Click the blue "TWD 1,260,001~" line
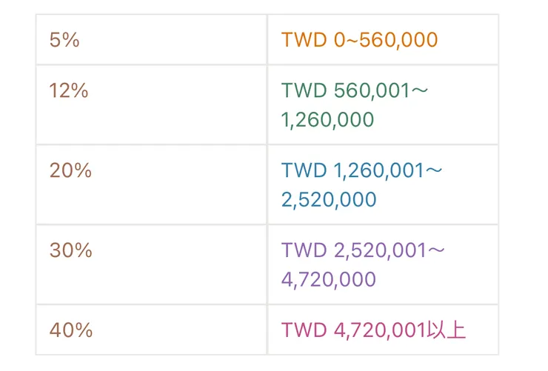The width and height of the screenshot is (548, 371). 361,171
